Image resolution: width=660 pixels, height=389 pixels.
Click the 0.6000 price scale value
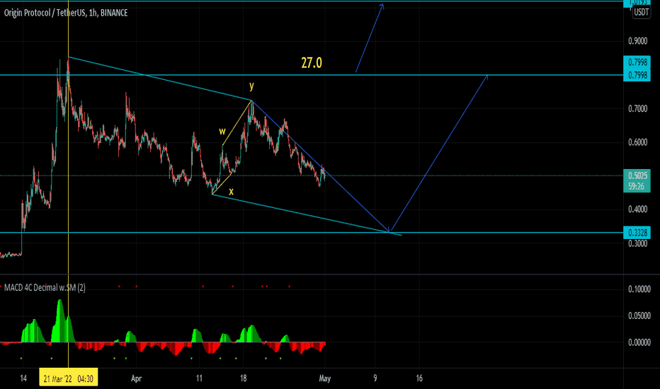tap(637, 142)
